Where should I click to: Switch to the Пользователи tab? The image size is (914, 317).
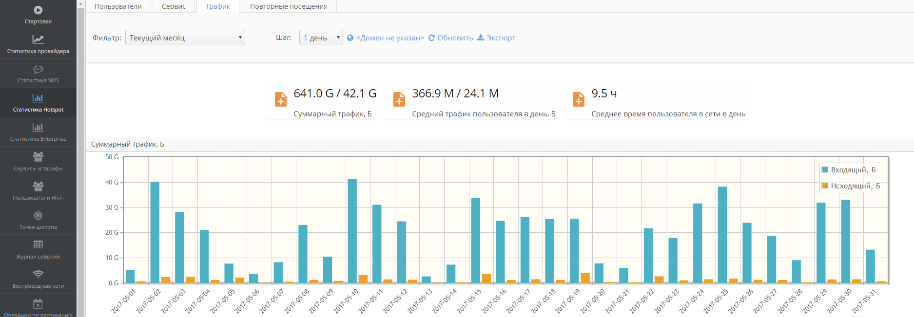[x=118, y=6]
